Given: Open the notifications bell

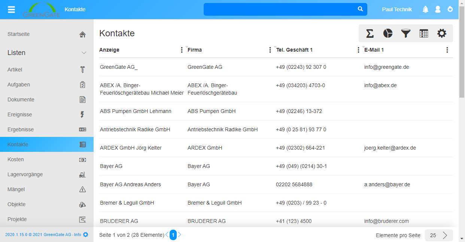Looking at the screenshot, I should coord(425,9).
